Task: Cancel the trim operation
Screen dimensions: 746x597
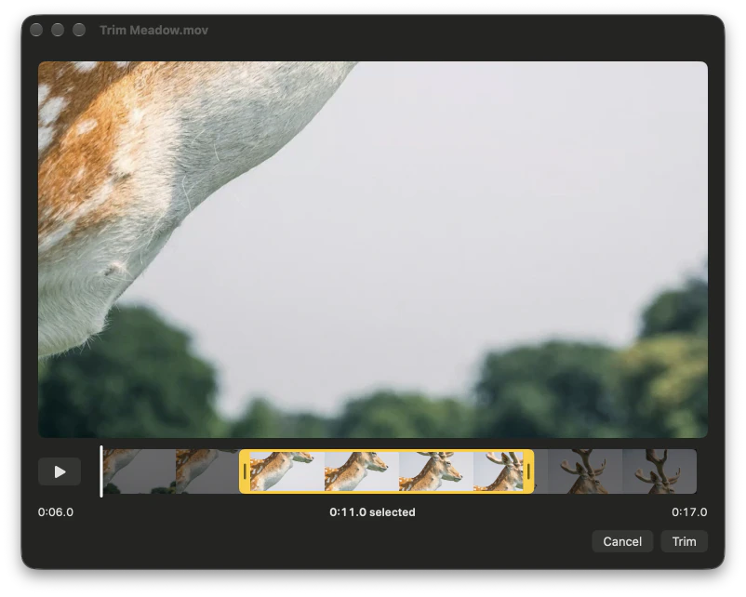Action: tap(622, 541)
